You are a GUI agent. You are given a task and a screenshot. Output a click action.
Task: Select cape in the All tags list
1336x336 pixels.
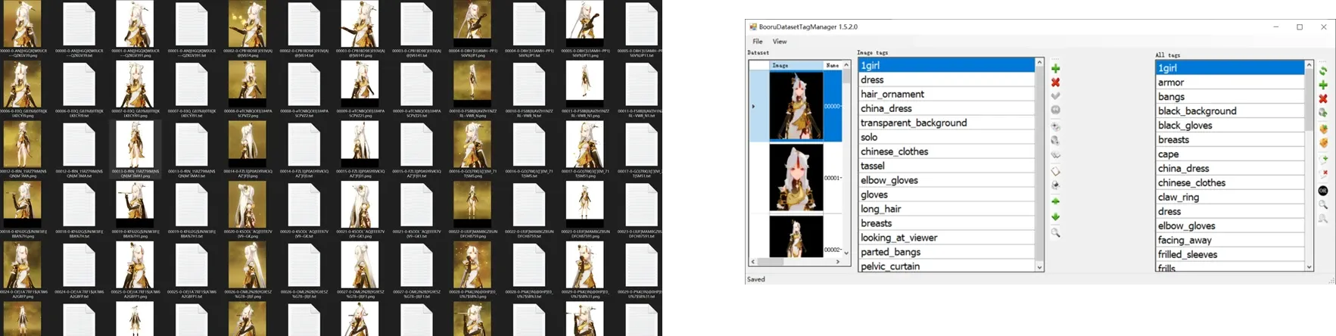(x=1230, y=154)
